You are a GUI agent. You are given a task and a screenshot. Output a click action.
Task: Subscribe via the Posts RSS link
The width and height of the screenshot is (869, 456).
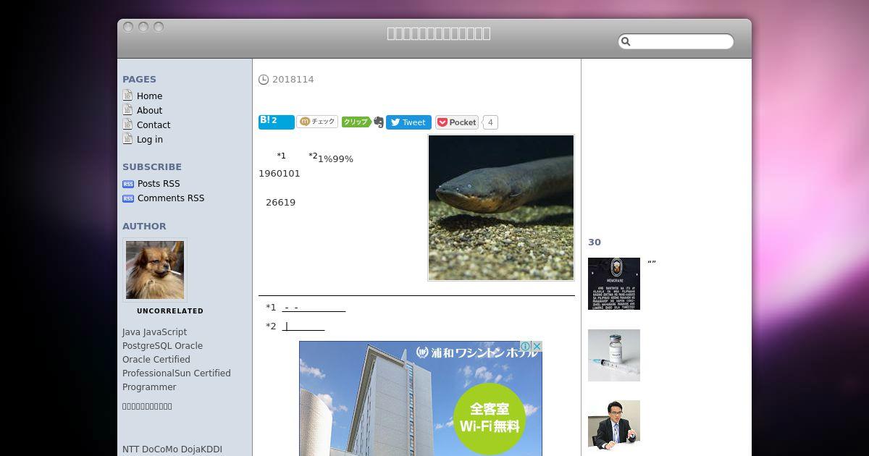tap(159, 183)
